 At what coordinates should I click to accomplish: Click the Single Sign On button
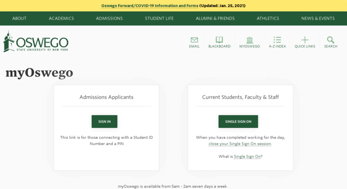point(238,122)
